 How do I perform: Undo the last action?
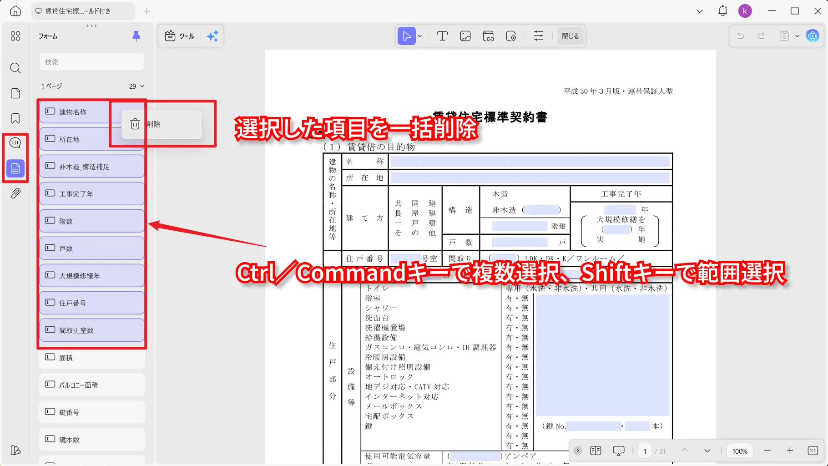pos(741,36)
